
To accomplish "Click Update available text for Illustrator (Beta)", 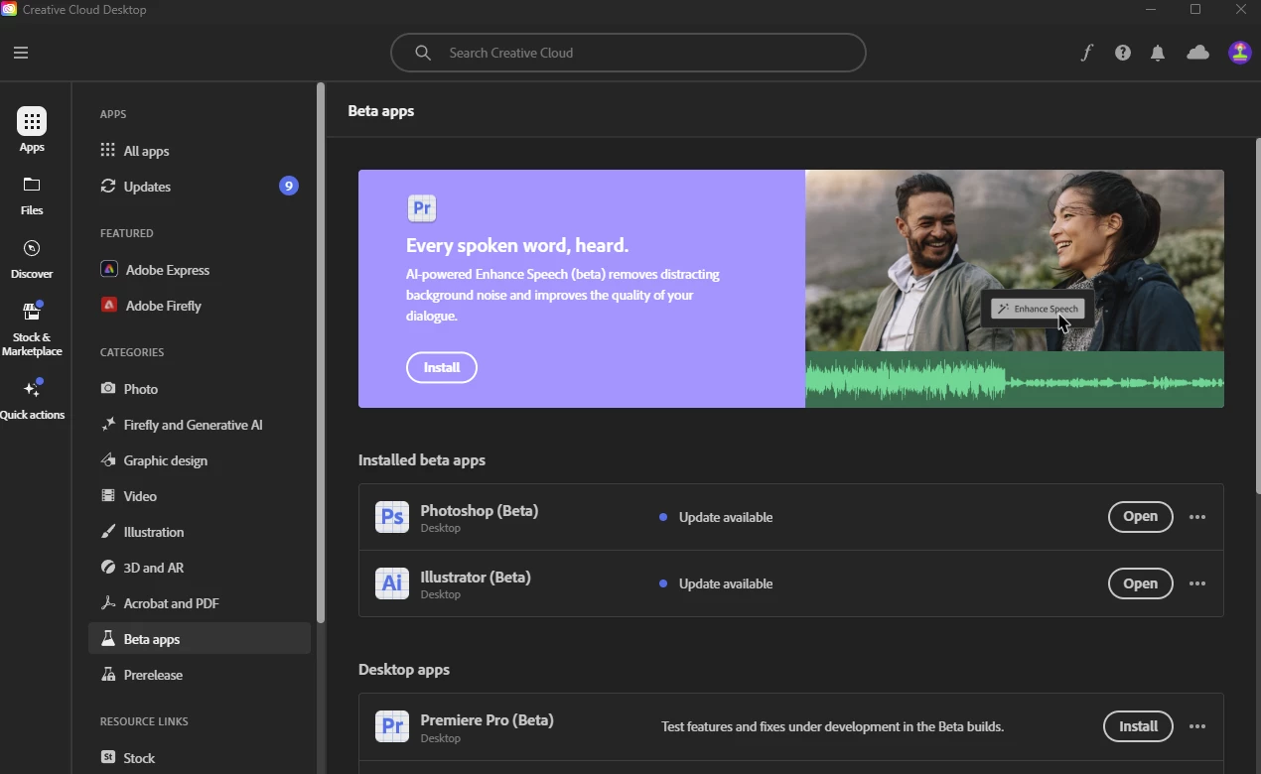I will click(x=726, y=583).
